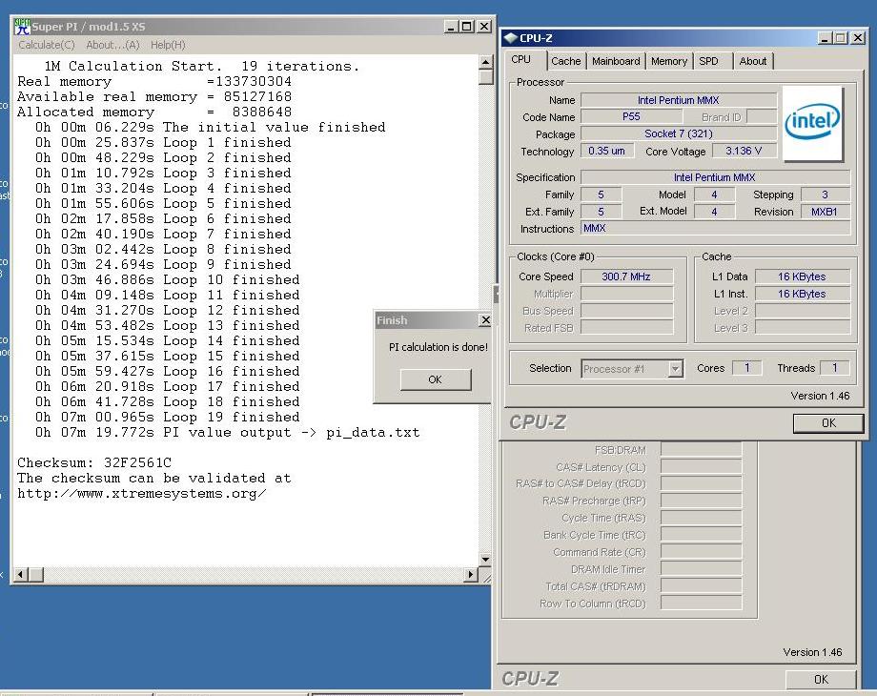Screen dimensions: 877x696
Task: Click the 'PI value output -> pi_data.txt' line
Action: point(228,433)
